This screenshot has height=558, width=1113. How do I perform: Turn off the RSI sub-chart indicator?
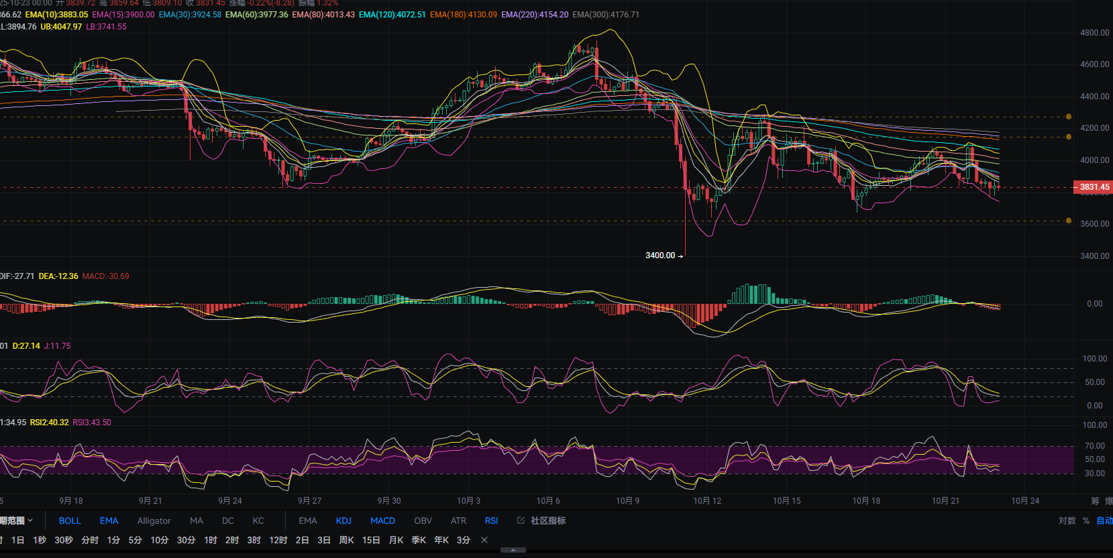tap(491, 520)
